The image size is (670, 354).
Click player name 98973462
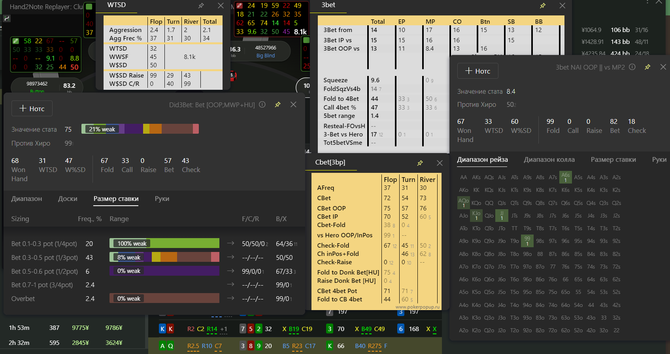point(37,83)
